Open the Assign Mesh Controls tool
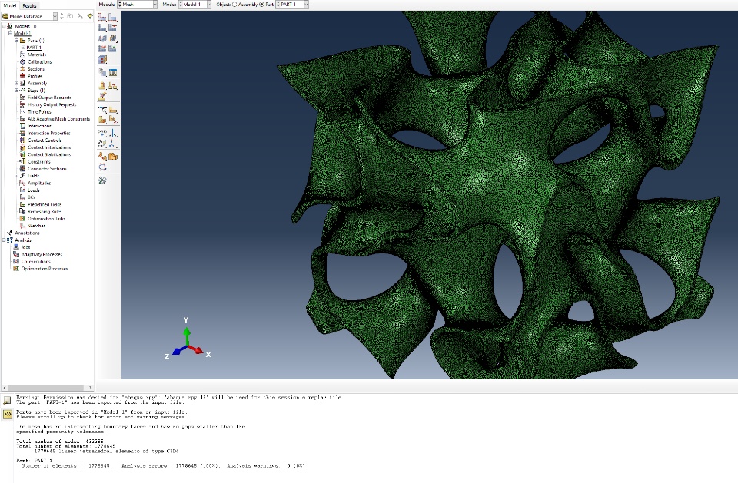The width and height of the screenshot is (738, 483). [x=102, y=38]
